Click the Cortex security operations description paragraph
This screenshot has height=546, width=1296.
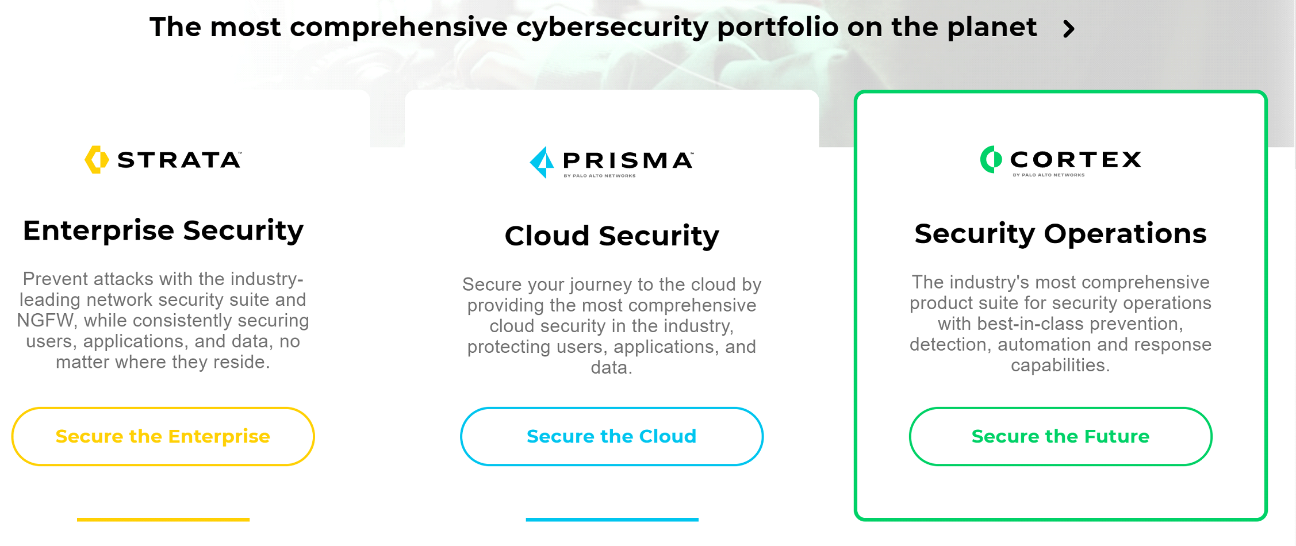(x=1060, y=323)
